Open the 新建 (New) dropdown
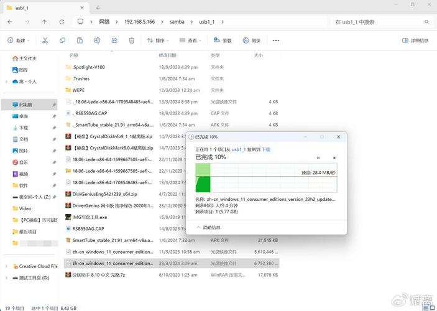This screenshot has height=311, width=437. click(19, 40)
